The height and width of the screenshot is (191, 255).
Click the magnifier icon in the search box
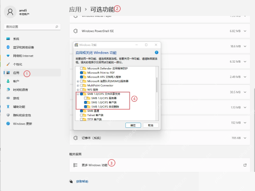tap(57, 27)
